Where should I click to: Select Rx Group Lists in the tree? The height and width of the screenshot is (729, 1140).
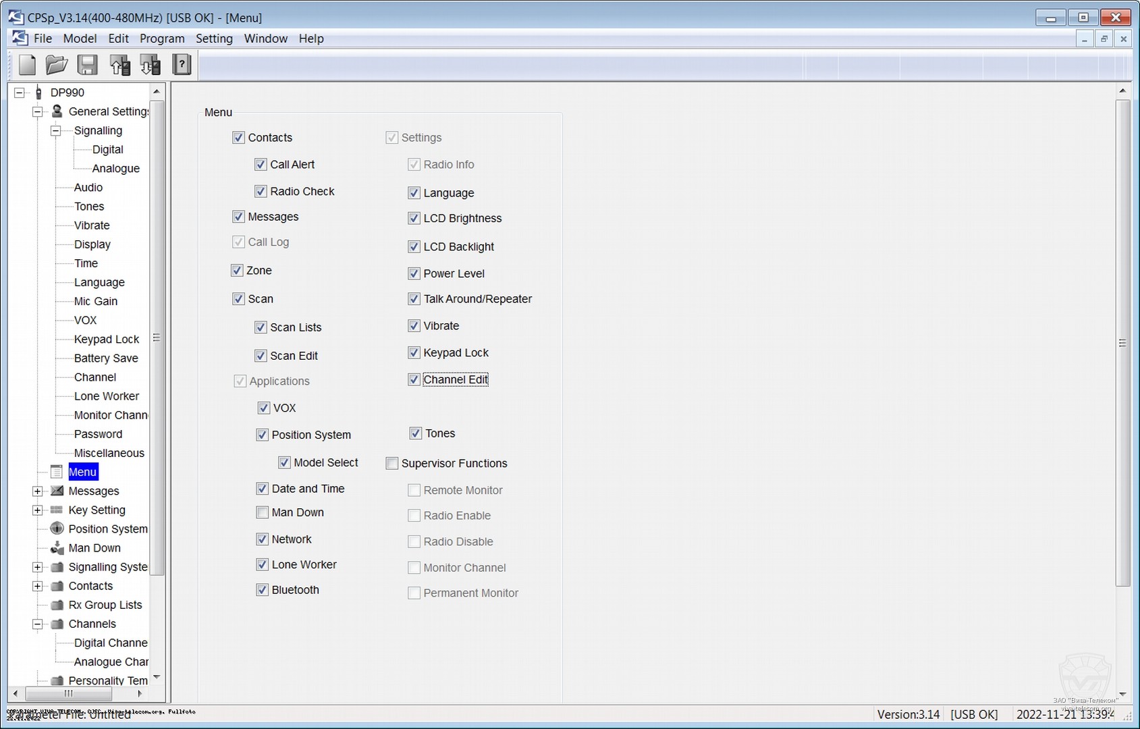pyautogui.click(x=105, y=605)
